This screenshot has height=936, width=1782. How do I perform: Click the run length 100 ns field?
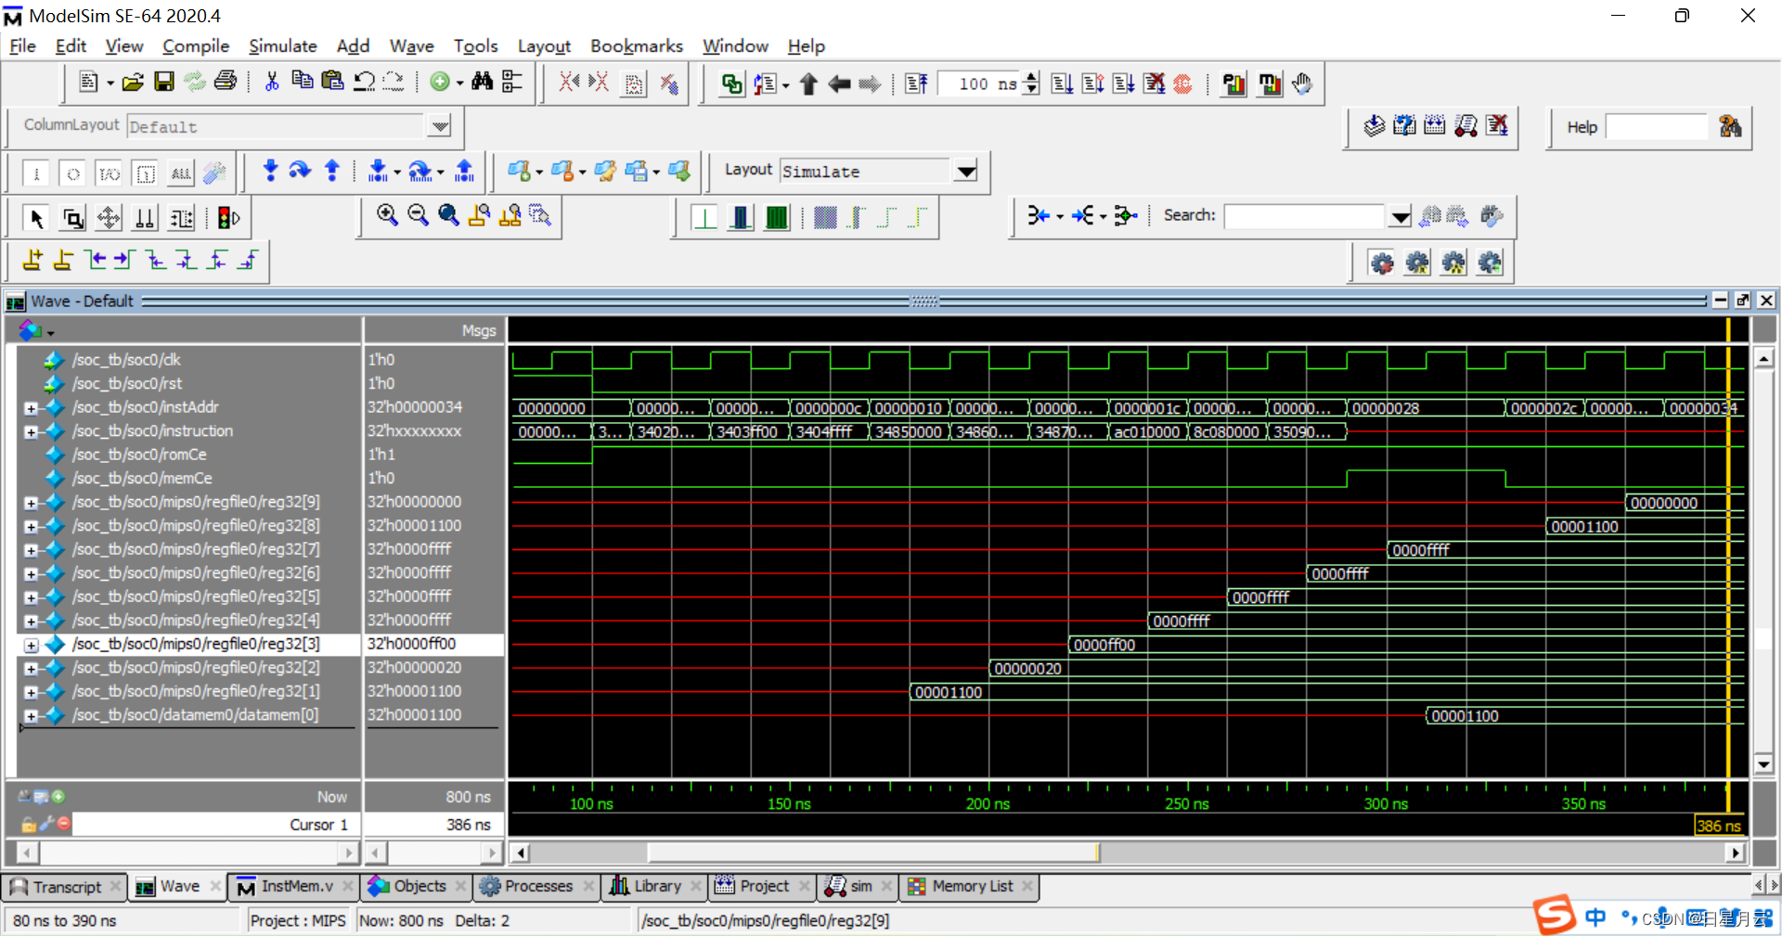[x=980, y=83]
